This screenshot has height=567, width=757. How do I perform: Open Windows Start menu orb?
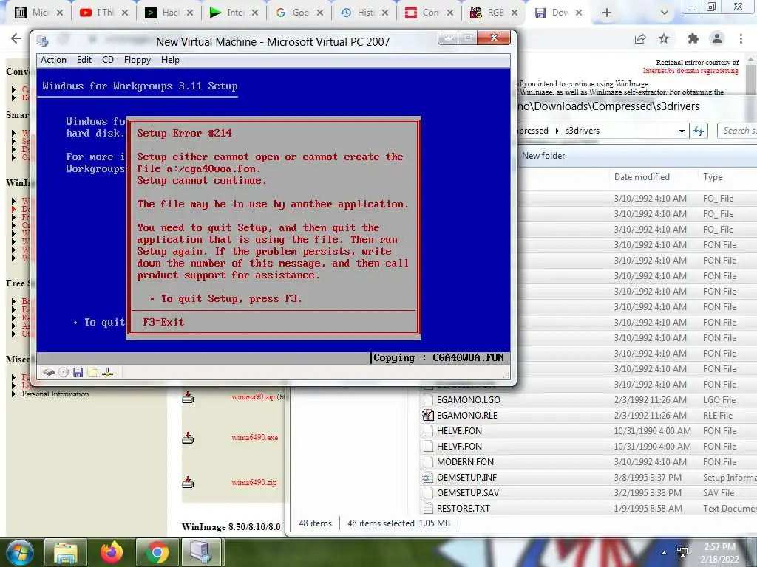tap(18, 552)
